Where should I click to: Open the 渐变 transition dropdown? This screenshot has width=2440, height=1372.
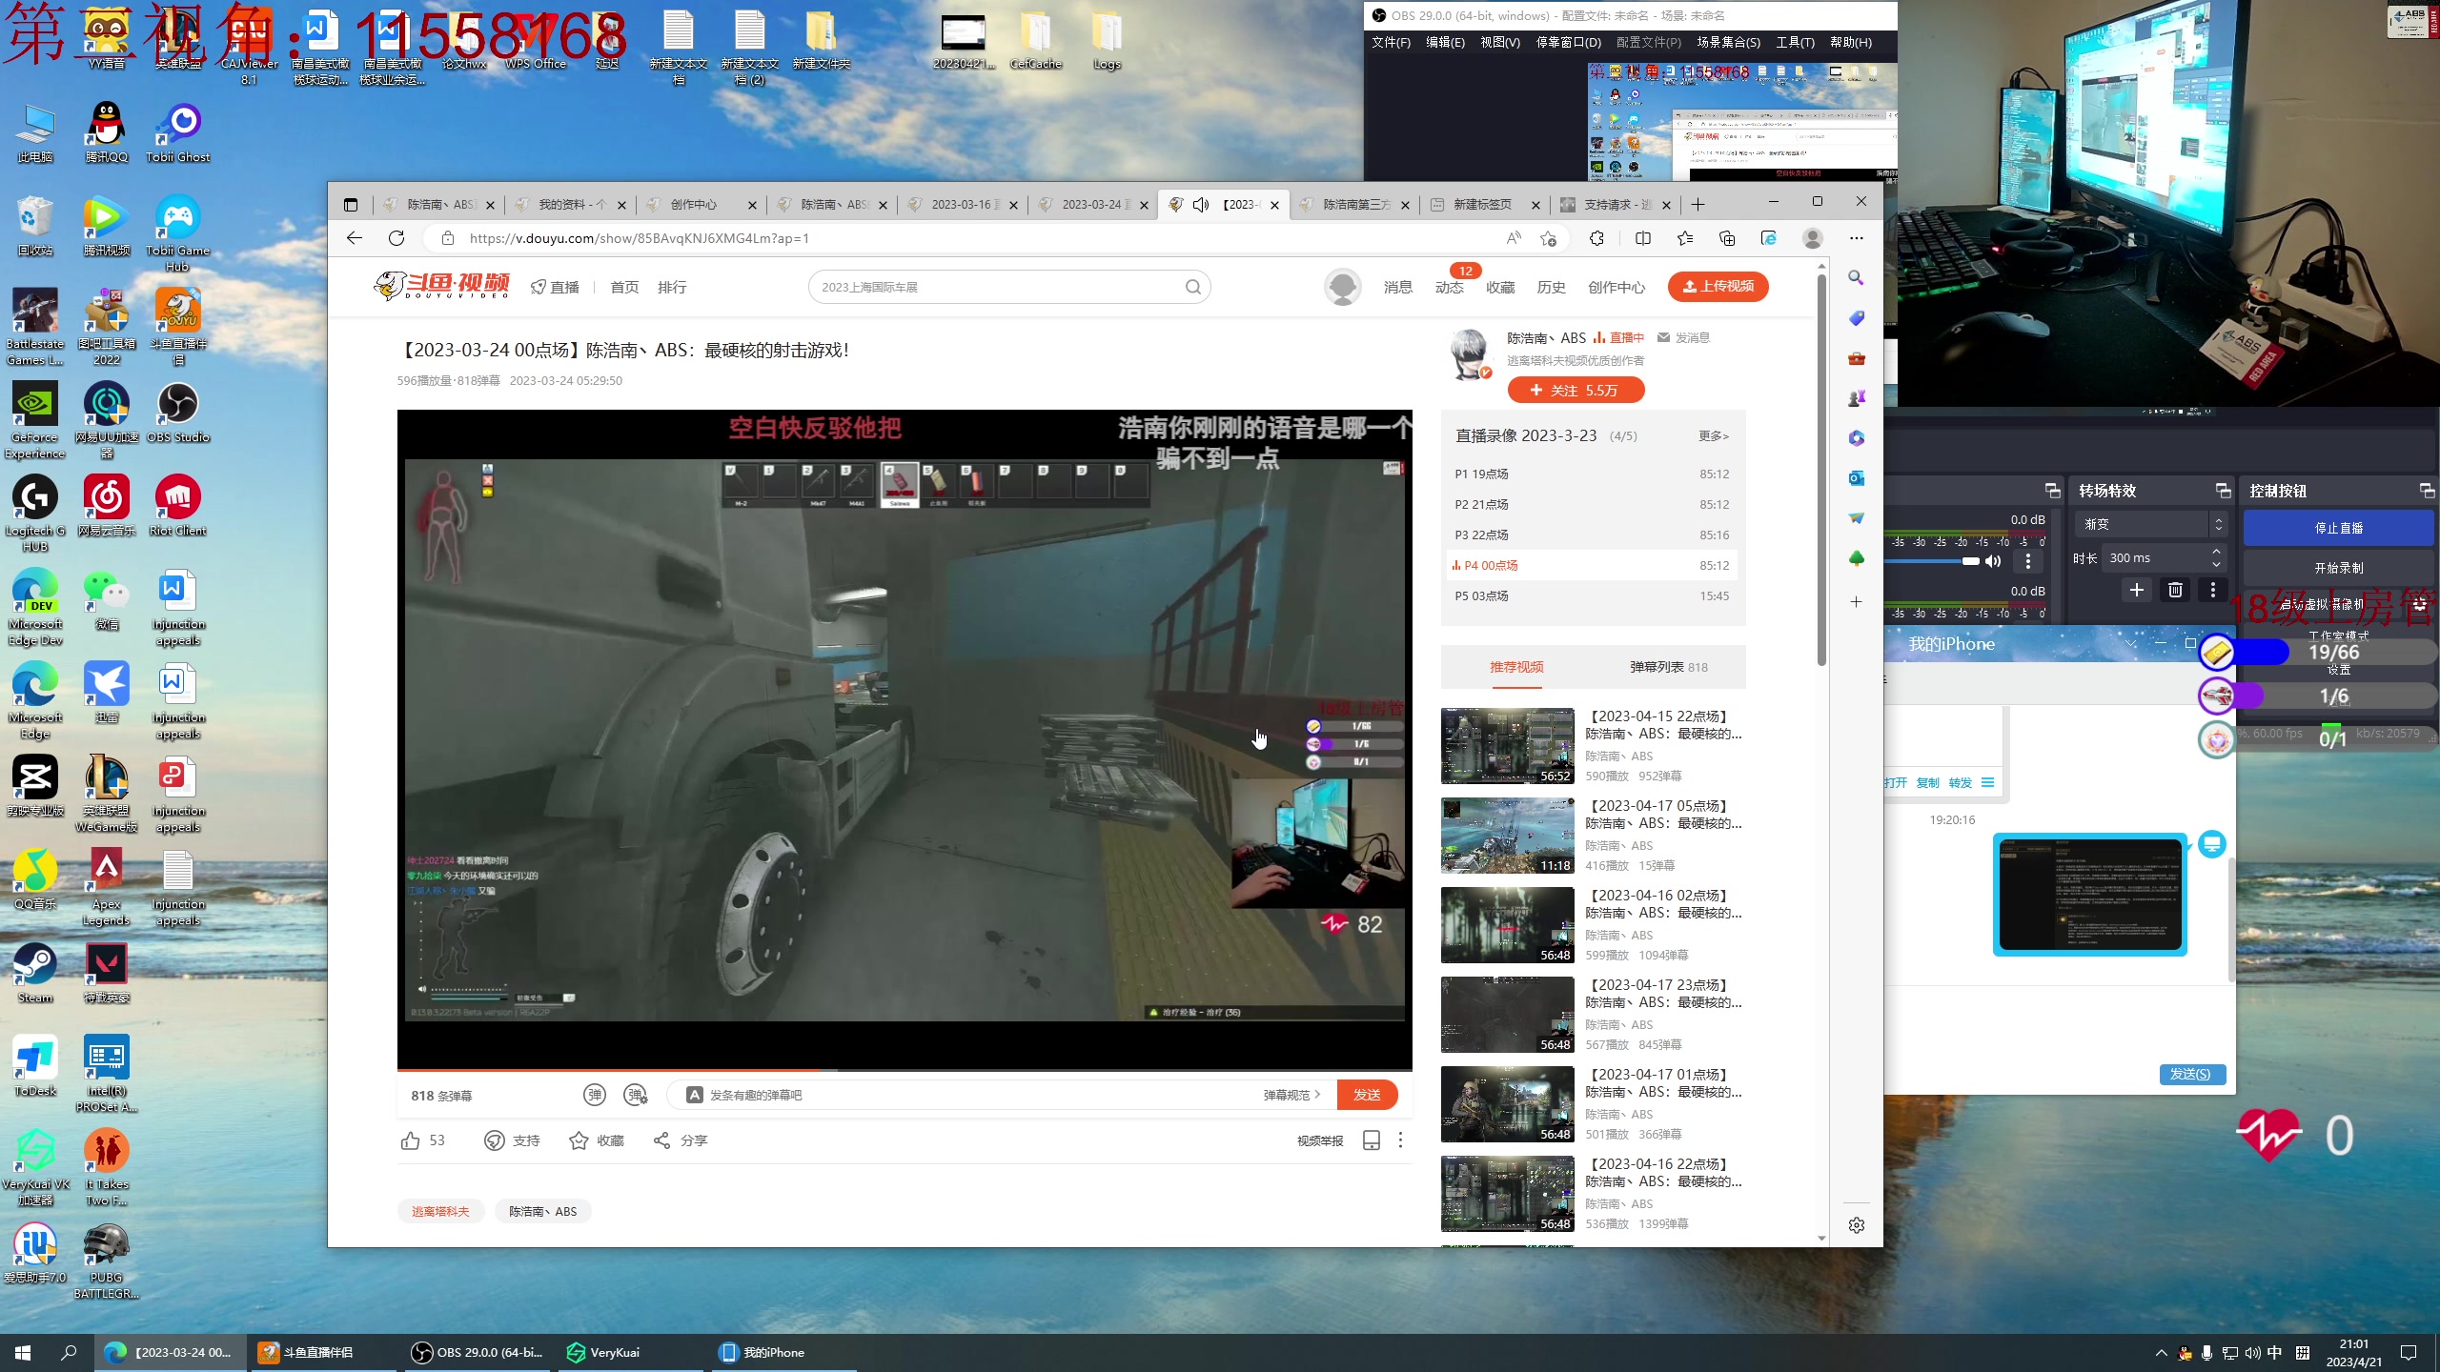2150,524
